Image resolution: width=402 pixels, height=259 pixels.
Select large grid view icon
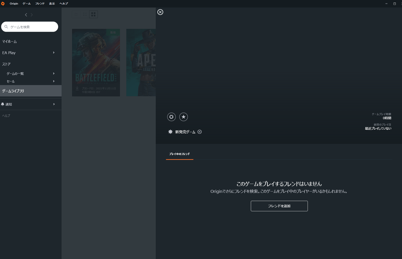pos(93,14)
